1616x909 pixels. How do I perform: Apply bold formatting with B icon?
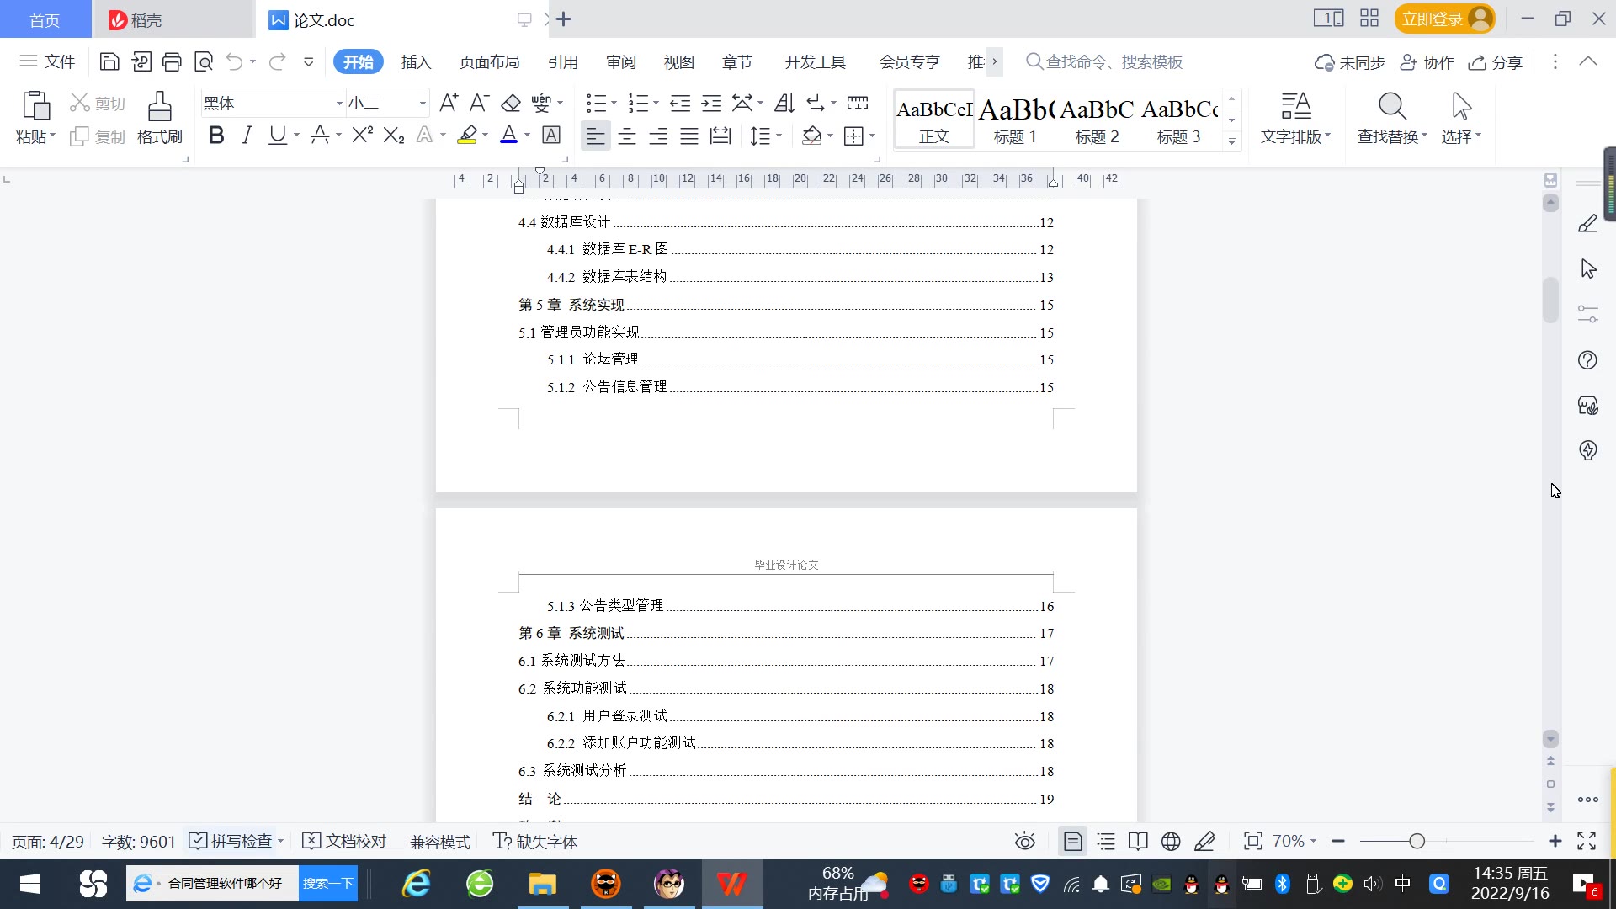[216, 136]
